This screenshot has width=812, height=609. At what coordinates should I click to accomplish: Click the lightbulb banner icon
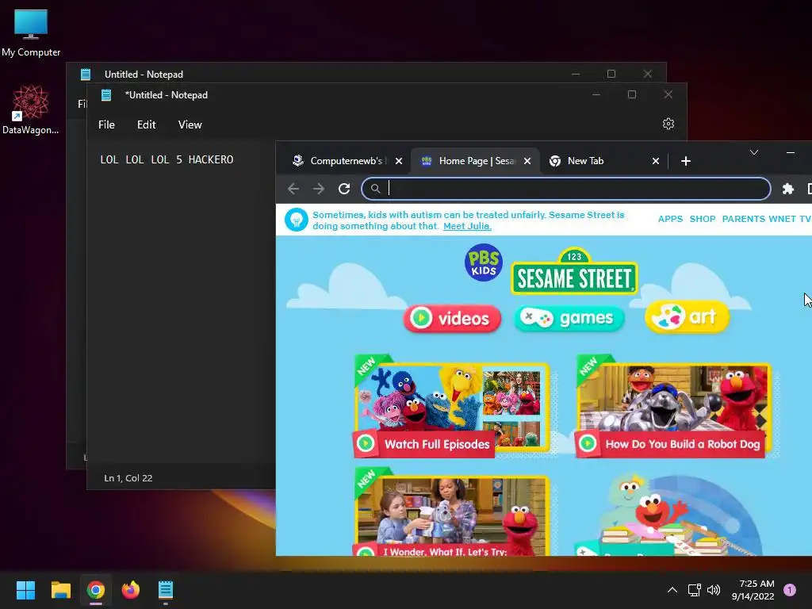(x=297, y=220)
